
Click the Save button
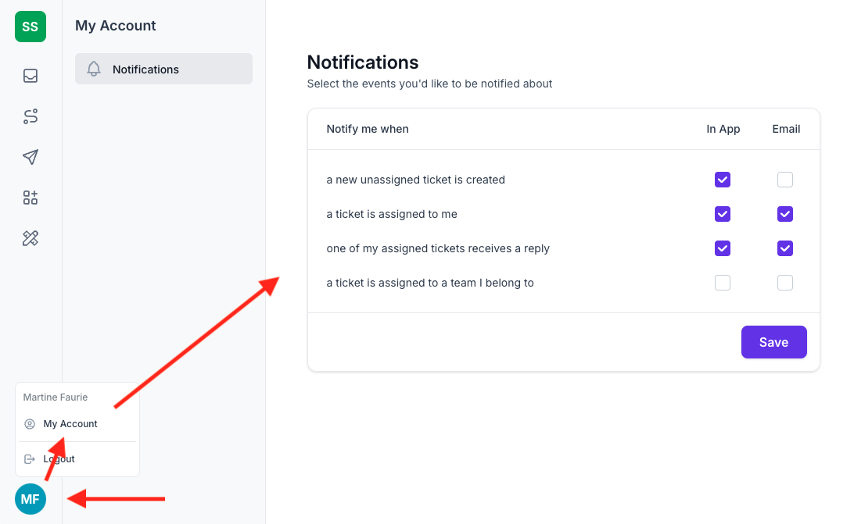click(773, 342)
